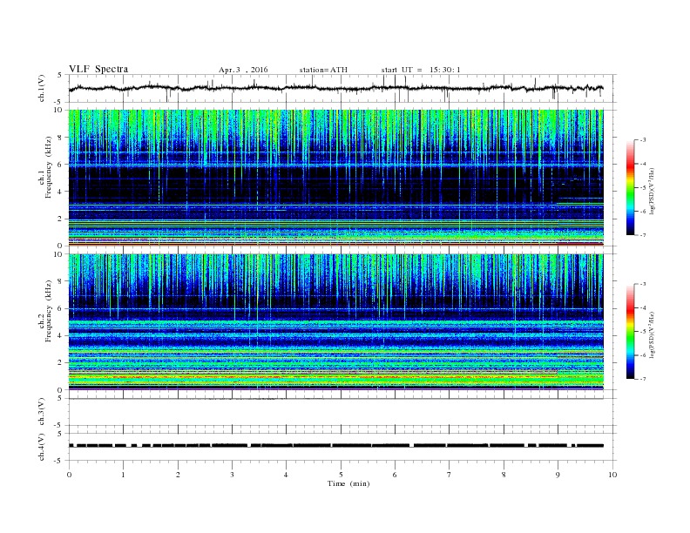
Task: Click the "2" tick label on time axis
Action: (x=178, y=475)
